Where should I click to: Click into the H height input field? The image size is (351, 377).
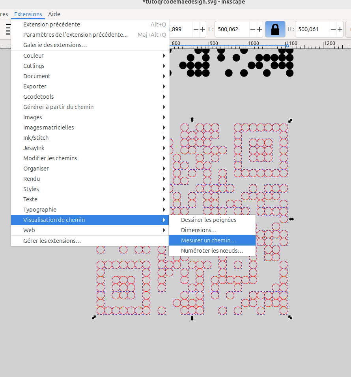[x=312, y=29]
